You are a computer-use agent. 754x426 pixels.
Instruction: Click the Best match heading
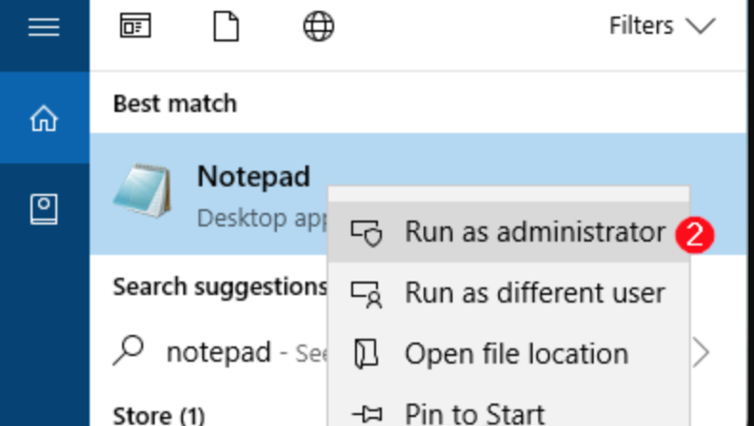[x=175, y=104]
